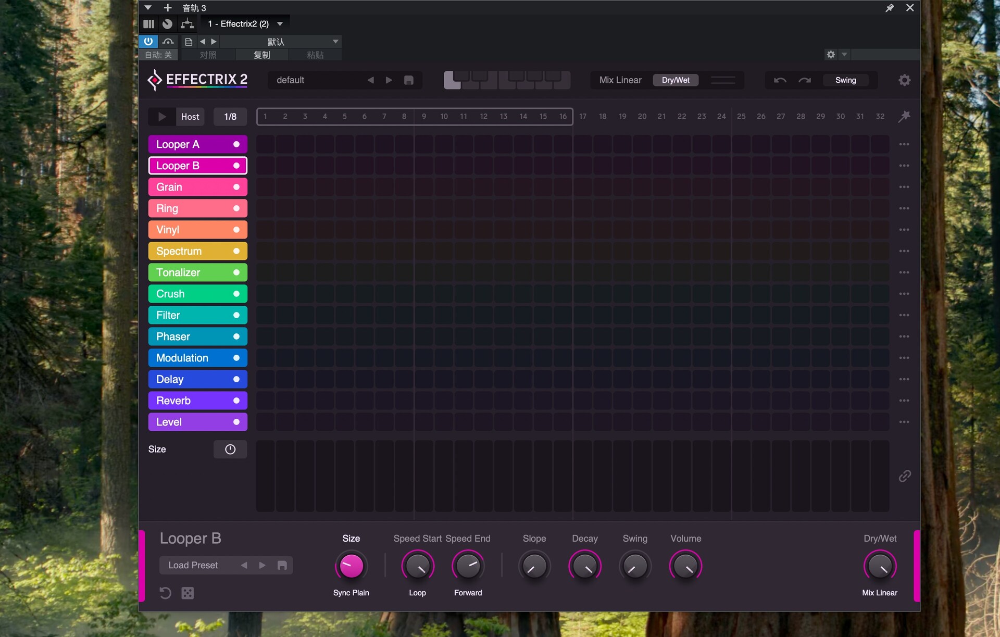Save Looper B preset with disk icon

pos(282,565)
